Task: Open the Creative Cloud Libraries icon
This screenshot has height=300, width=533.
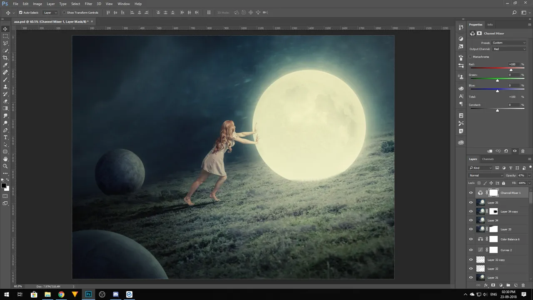Action: click(x=461, y=142)
